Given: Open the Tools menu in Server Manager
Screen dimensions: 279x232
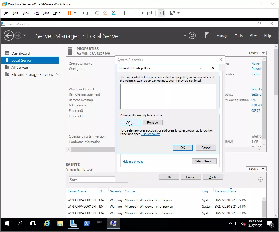Looking at the screenshot, I should tap(239, 36).
